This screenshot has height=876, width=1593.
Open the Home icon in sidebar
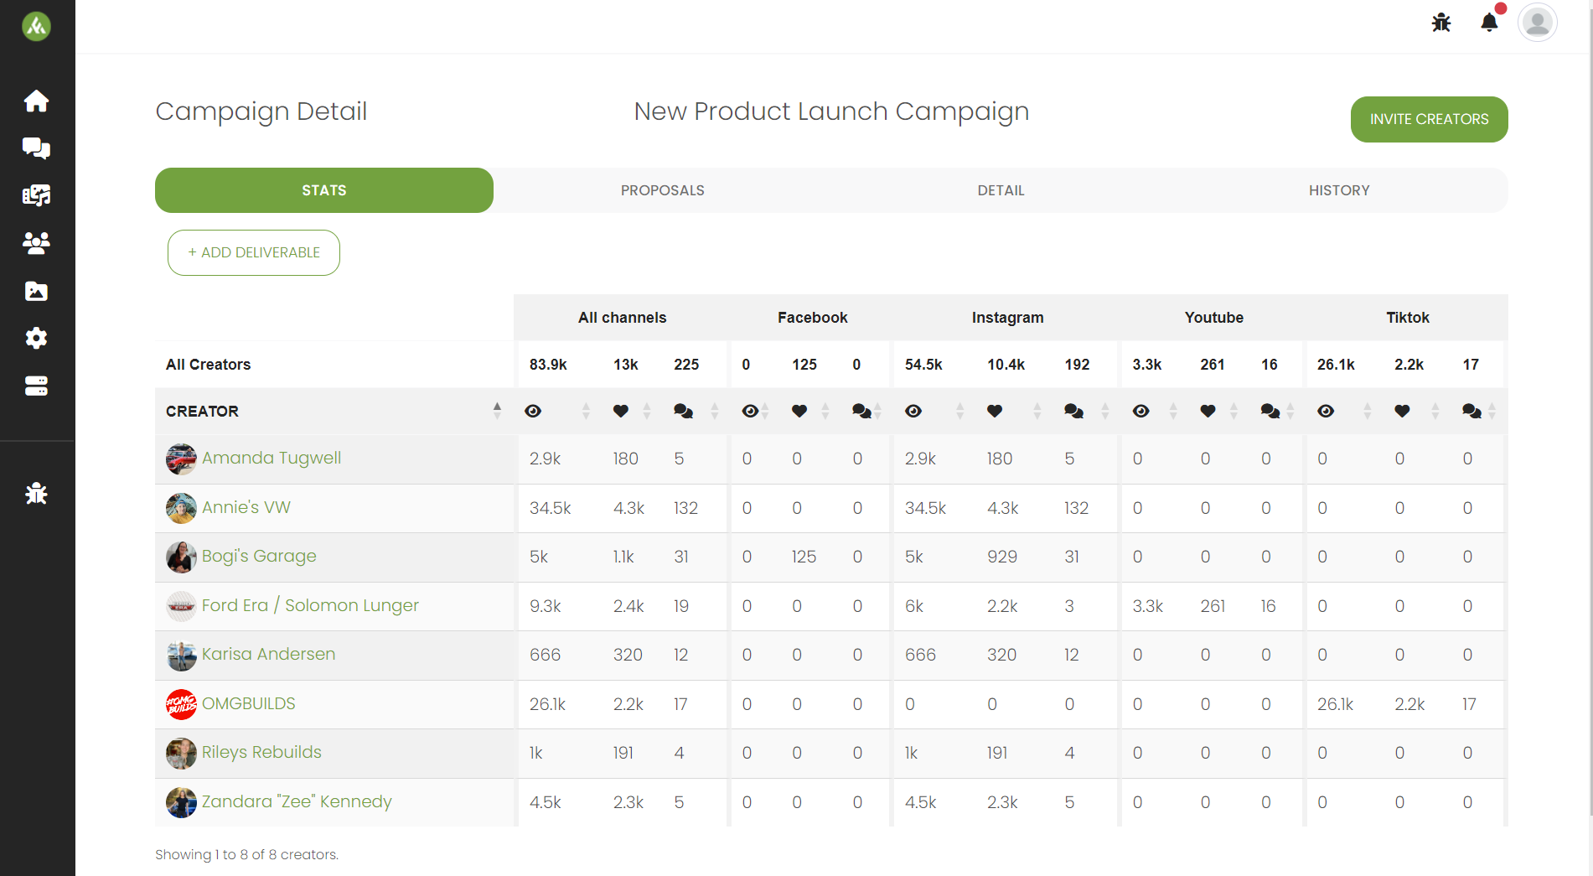tap(36, 101)
